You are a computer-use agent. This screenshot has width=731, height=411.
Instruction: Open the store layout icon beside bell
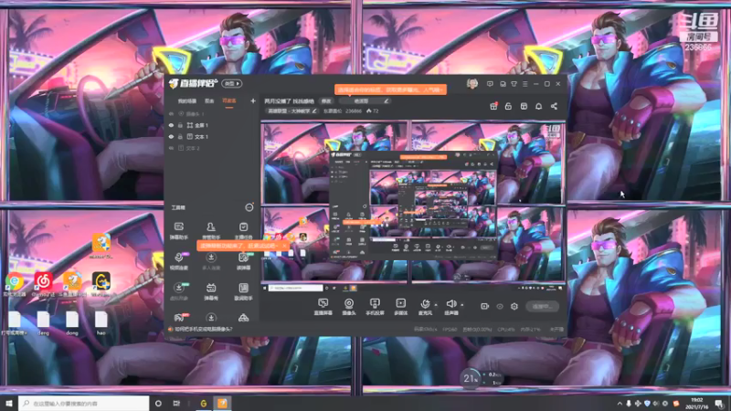524,106
